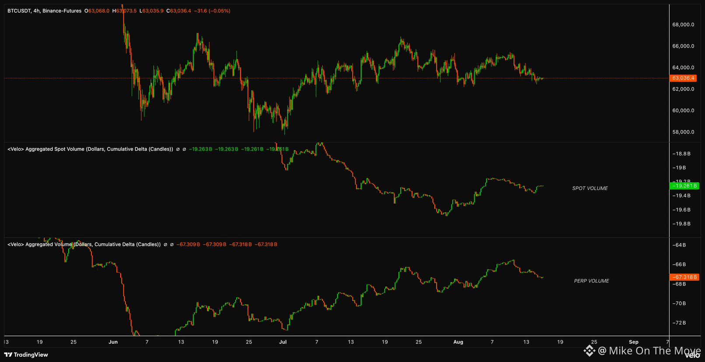Click the −19 B spot axis label

[x=679, y=168]
